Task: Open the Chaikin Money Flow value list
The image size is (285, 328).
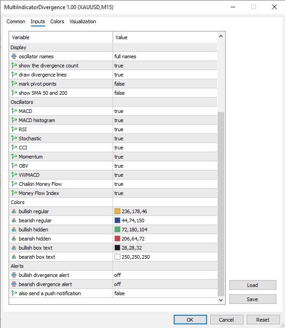Action: (165, 184)
